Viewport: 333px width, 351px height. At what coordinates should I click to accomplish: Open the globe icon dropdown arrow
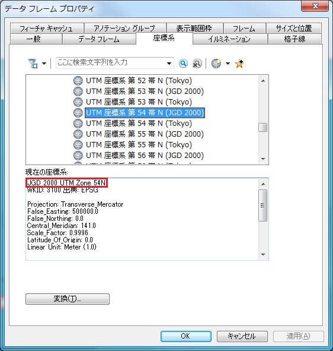228,64
